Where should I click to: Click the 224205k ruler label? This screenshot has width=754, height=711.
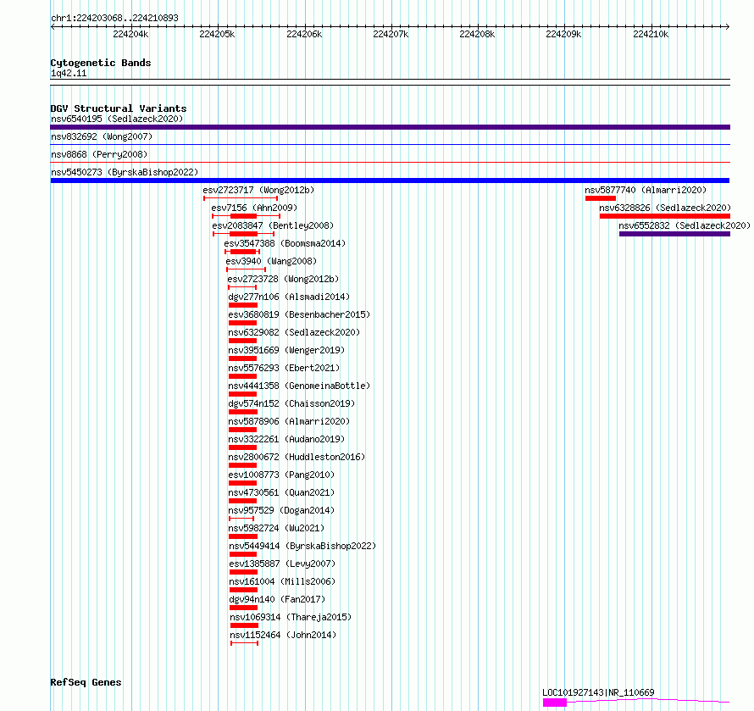point(218,35)
